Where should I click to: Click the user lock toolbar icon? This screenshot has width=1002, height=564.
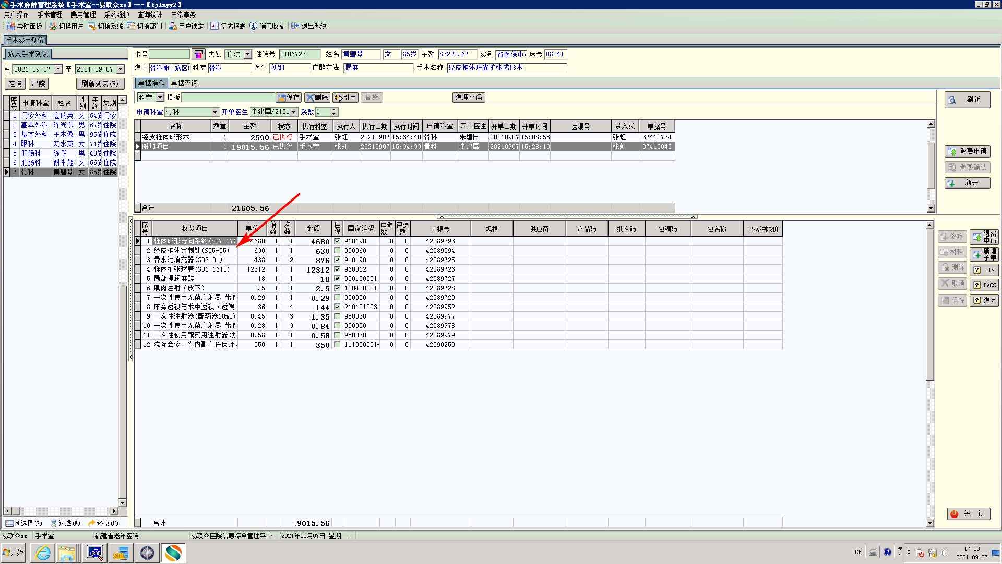point(173,26)
